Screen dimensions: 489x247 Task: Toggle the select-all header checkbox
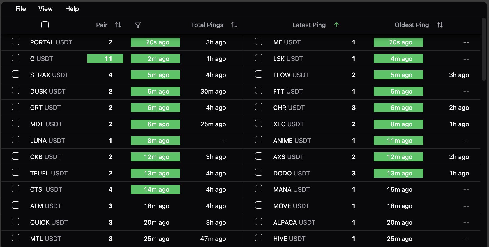(45, 25)
